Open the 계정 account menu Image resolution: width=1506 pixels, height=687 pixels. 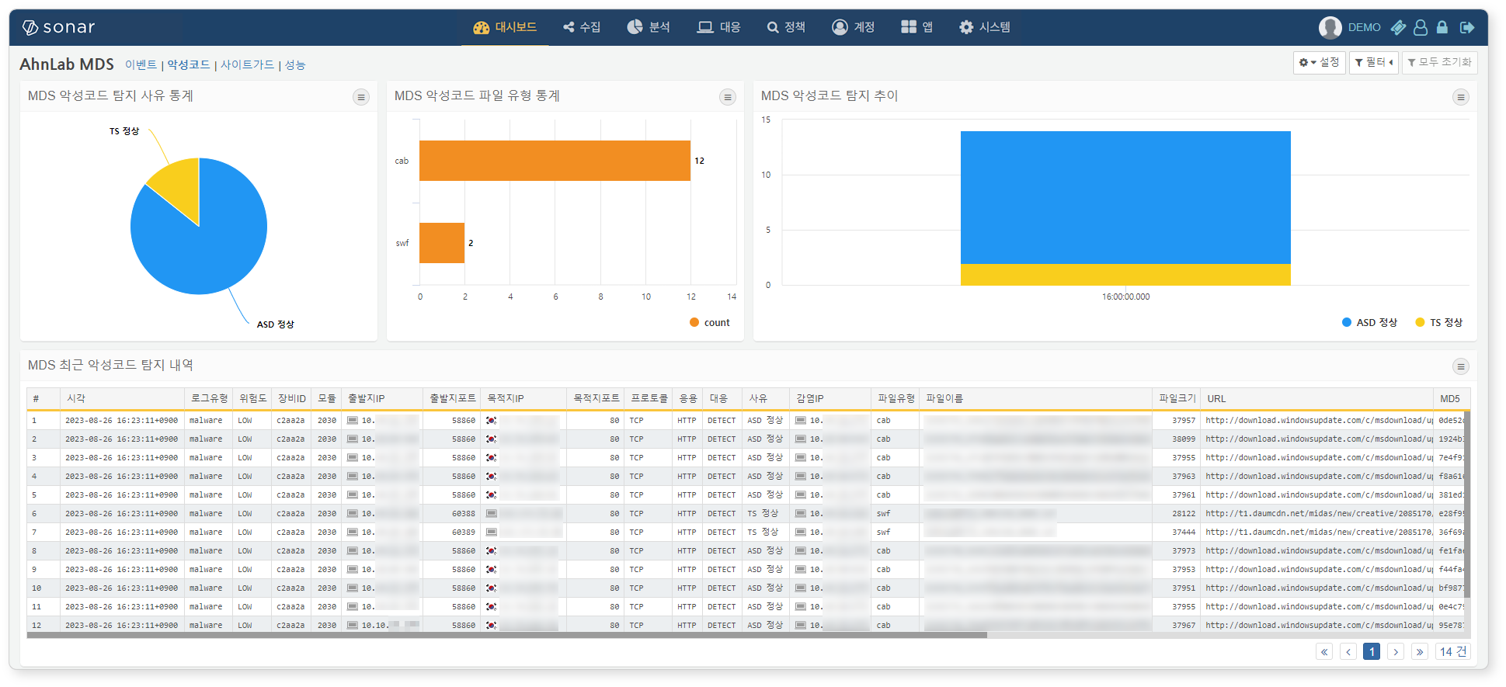[853, 27]
